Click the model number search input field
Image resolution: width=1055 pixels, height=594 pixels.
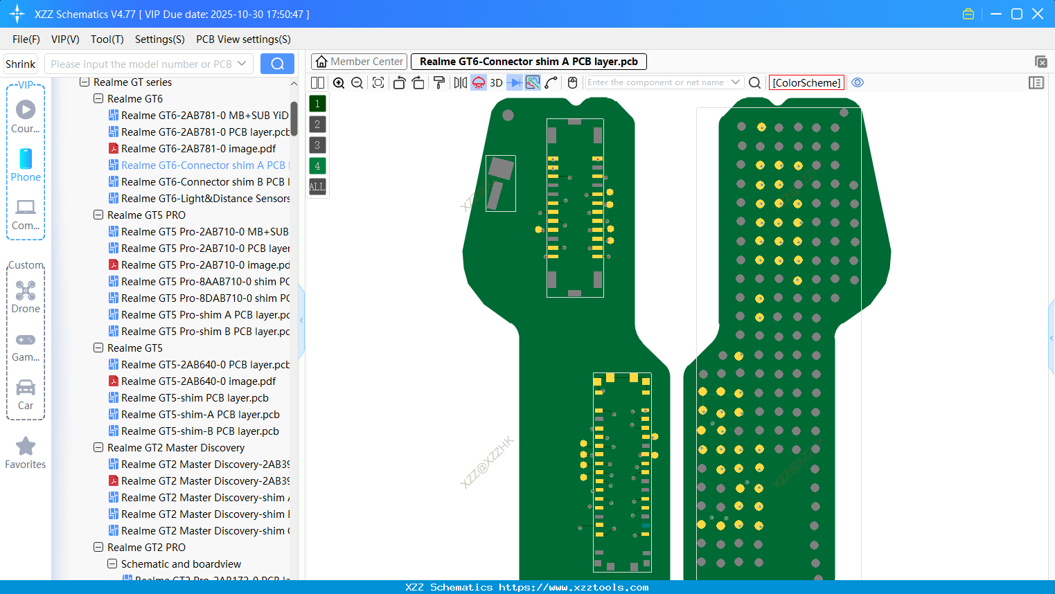pyautogui.click(x=141, y=64)
